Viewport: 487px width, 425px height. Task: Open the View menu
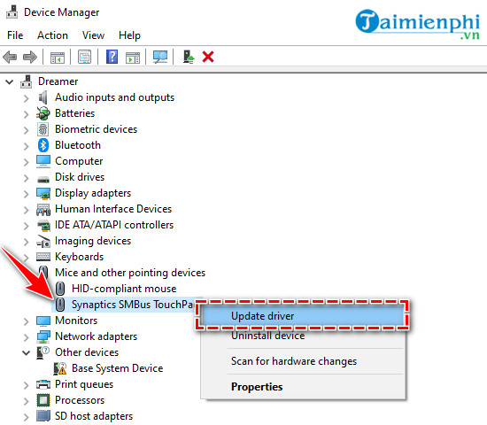pyautogui.click(x=93, y=35)
